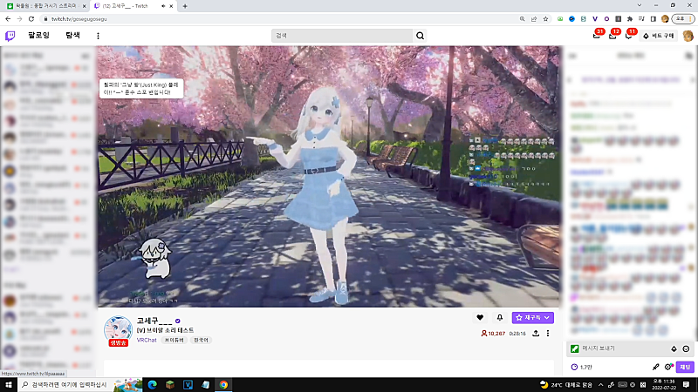Select the 한국어 tag
Screen dimensions: 698x392
click(201, 340)
